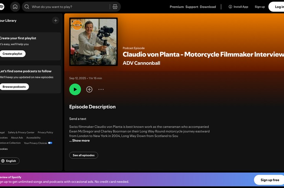Toggle Your Privacy Choices switch icon

coord(50,143)
